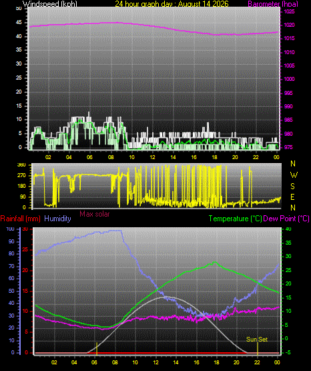Click the 45 windspeed scale value
The width and height of the screenshot is (311, 371).
coord(19,23)
